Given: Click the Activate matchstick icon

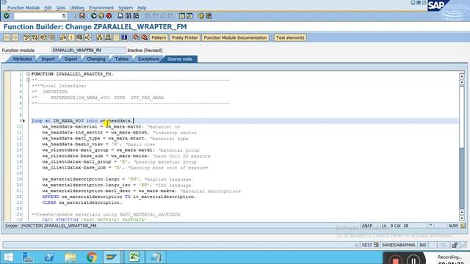Looking at the screenshot, I should 71,37.
